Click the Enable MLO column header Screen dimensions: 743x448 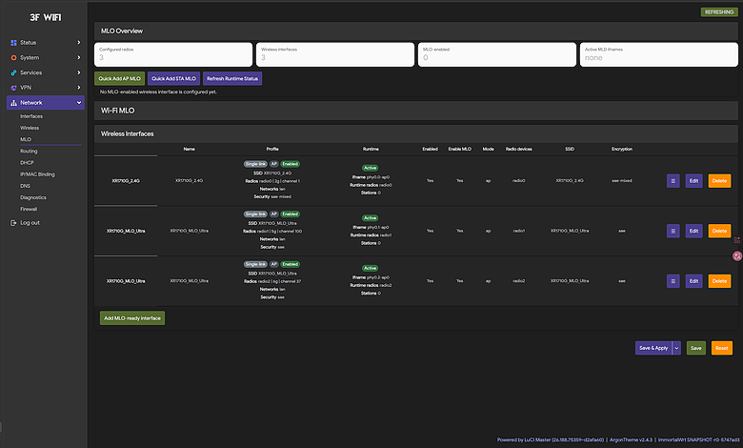(460, 149)
